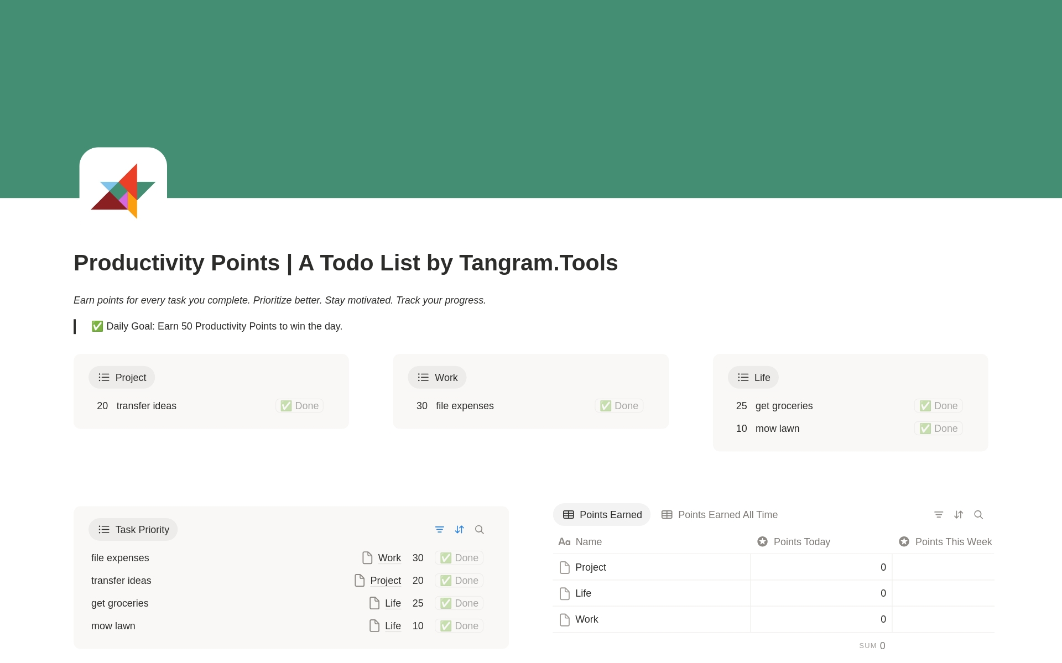Click the Tangram pinwheel page icon

tap(123, 191)
